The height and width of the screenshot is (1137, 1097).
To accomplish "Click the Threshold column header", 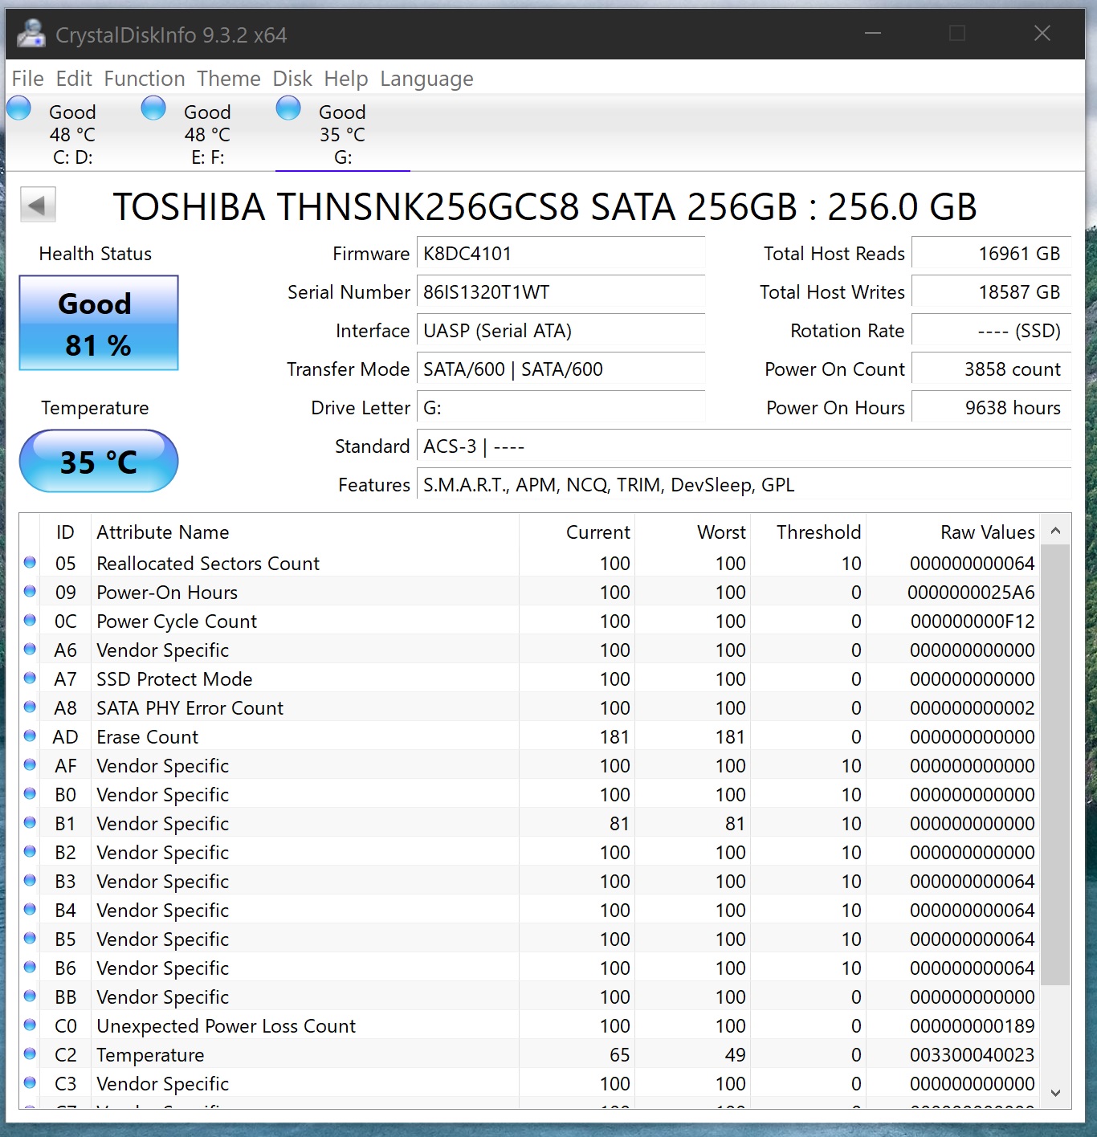I will (x=809, y=532).
